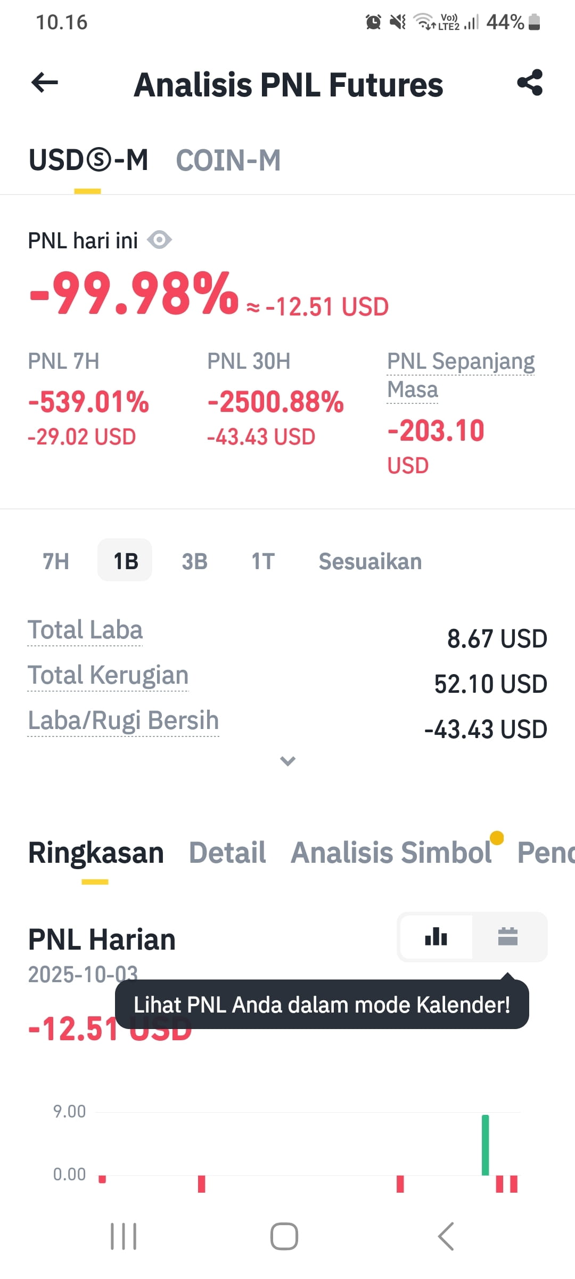Choose the 1T time range
575x1279 pixels.
263,561
